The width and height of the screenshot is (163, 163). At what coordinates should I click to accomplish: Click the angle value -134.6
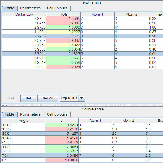pos(24,142)
